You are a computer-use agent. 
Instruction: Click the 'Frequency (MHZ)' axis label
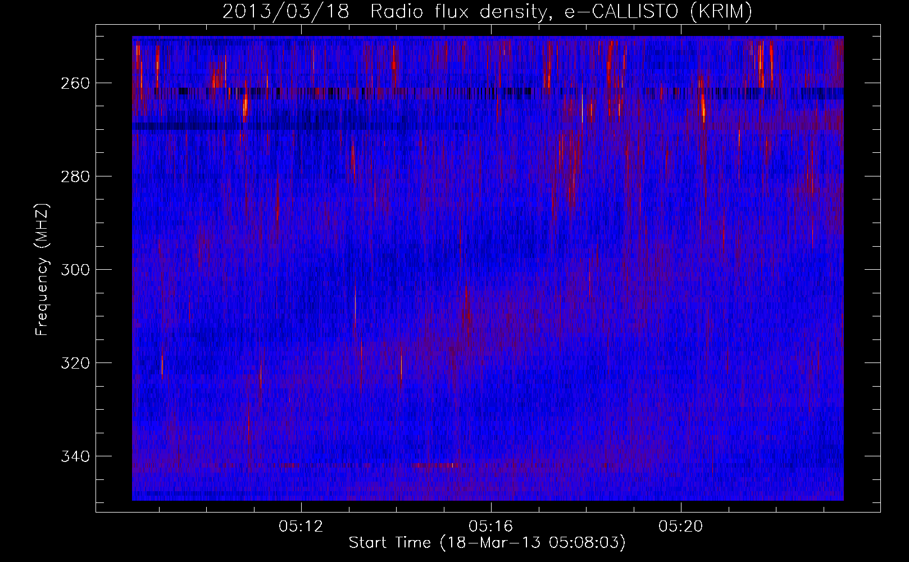click(x=42, y=269)
